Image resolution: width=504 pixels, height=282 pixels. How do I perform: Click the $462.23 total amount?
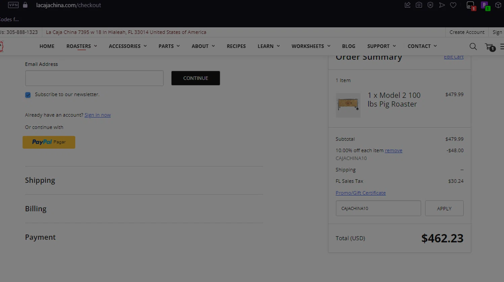pos(443,238)
